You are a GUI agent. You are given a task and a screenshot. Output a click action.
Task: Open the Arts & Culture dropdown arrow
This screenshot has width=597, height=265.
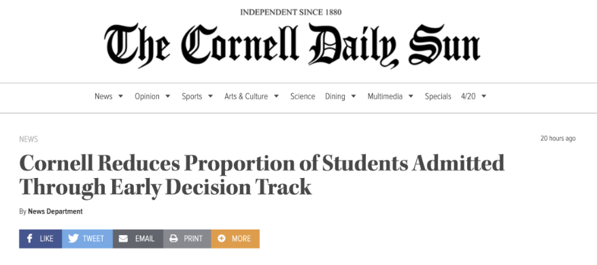277,96
